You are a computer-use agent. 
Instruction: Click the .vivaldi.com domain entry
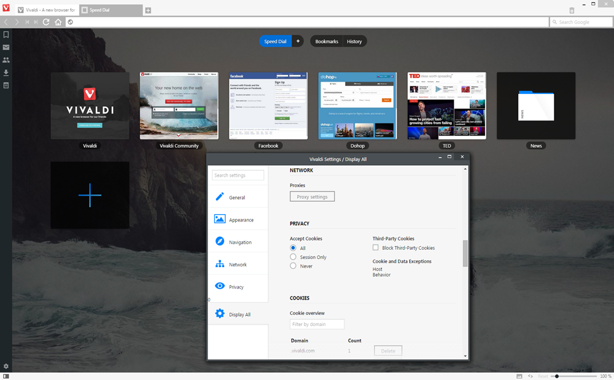point(303,351)
